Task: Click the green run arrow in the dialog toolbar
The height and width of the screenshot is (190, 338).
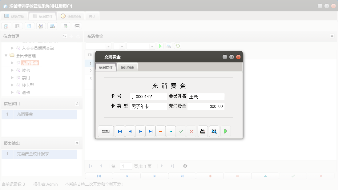Action: 225,131
